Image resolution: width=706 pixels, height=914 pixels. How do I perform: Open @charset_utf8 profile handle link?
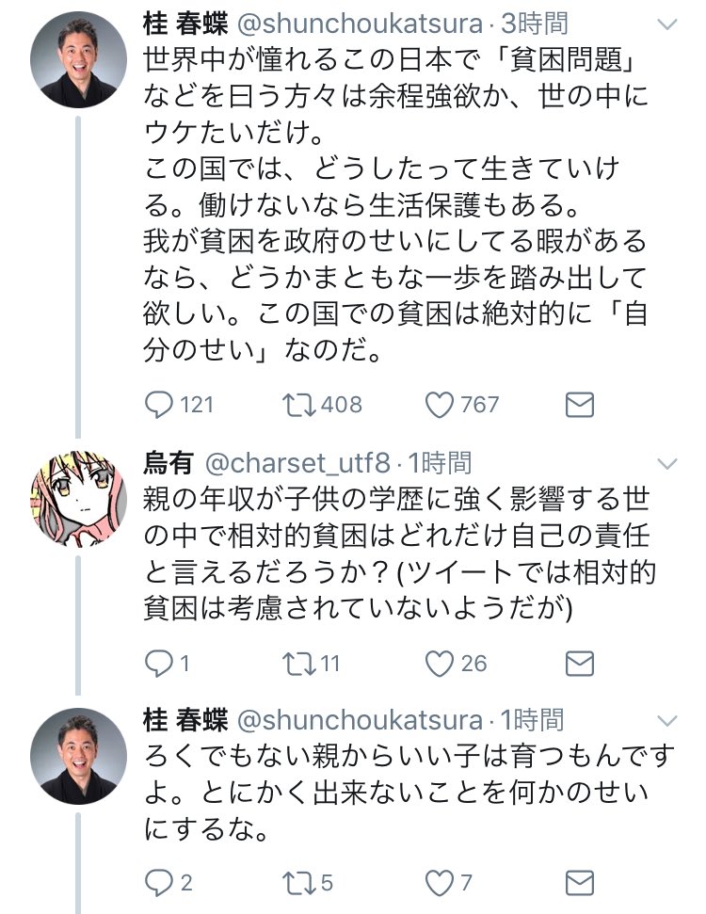point(296,462)
